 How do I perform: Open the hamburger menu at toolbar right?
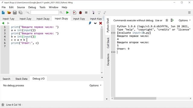tap(189, 13)
